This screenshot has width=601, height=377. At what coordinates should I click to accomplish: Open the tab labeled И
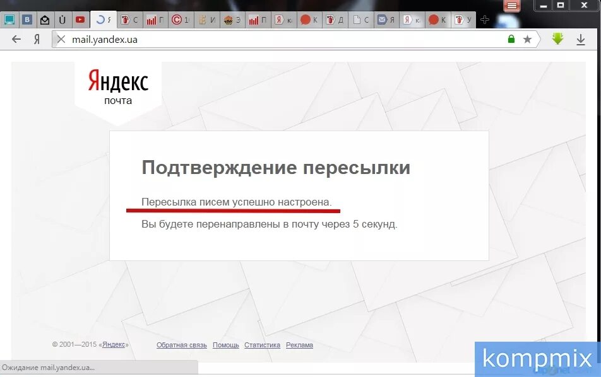click(207, 20)
